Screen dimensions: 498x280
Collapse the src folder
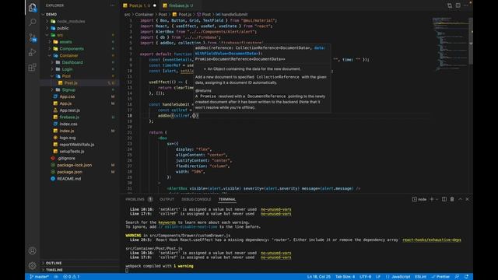pyautogui.click(x=79, y=35)
